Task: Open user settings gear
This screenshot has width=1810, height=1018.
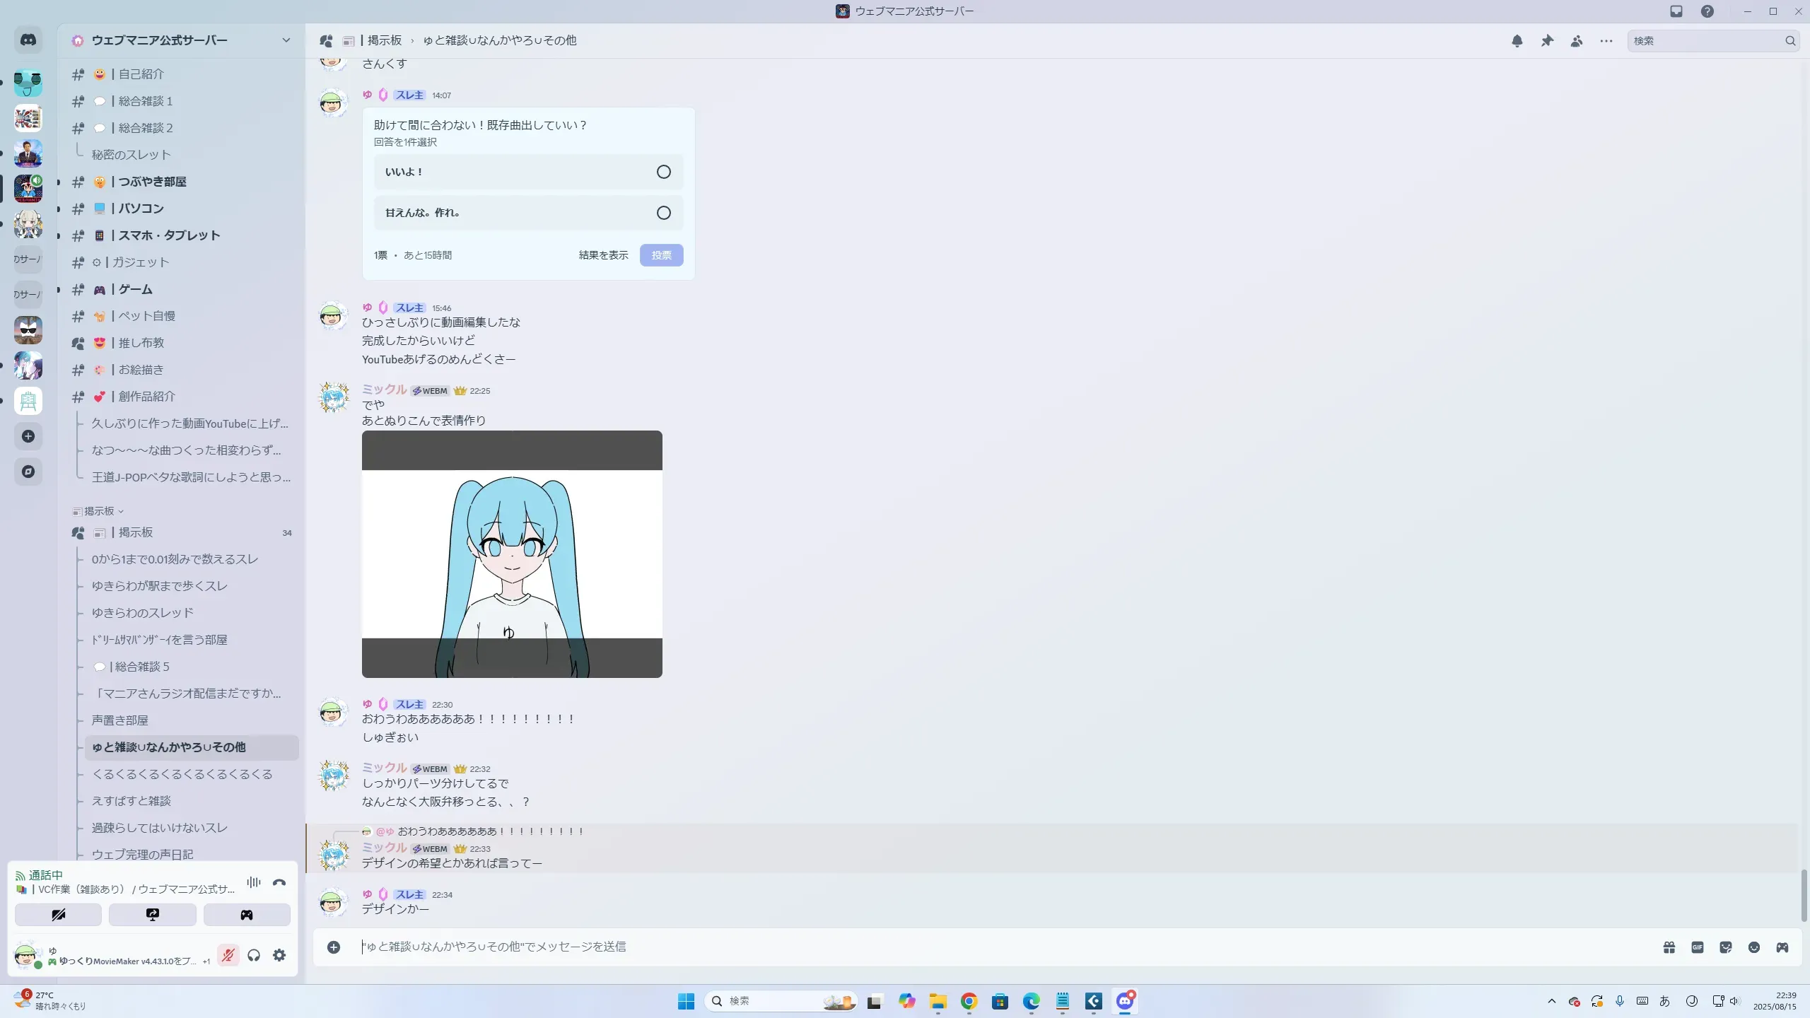Action: (279, 956)
